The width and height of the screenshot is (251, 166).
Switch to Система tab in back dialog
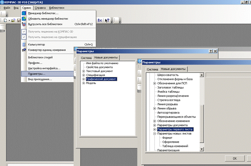point(86,58)
